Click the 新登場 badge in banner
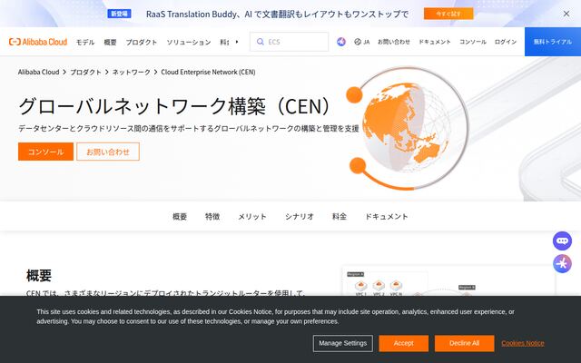Screen dimensions: 581x363 coord(119,14)
